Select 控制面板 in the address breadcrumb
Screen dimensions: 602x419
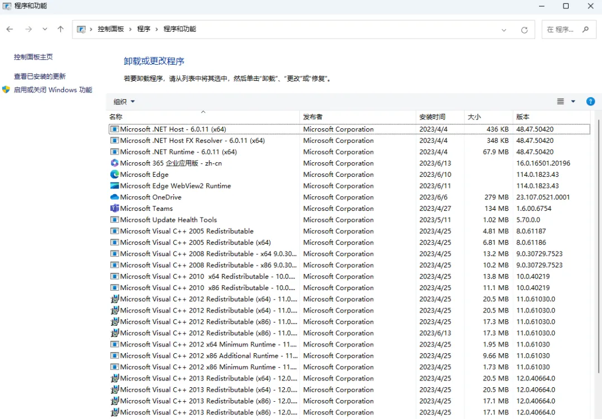tap(110, 29)
